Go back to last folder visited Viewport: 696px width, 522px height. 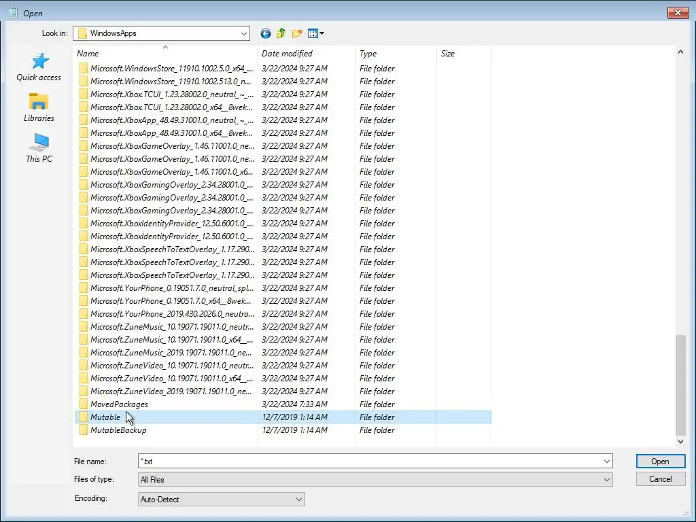coord(266,33)
